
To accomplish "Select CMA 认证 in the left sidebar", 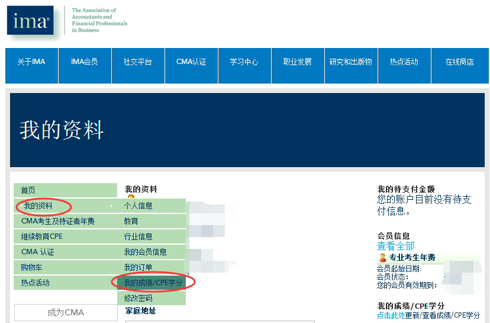I will tap(65, 252).
